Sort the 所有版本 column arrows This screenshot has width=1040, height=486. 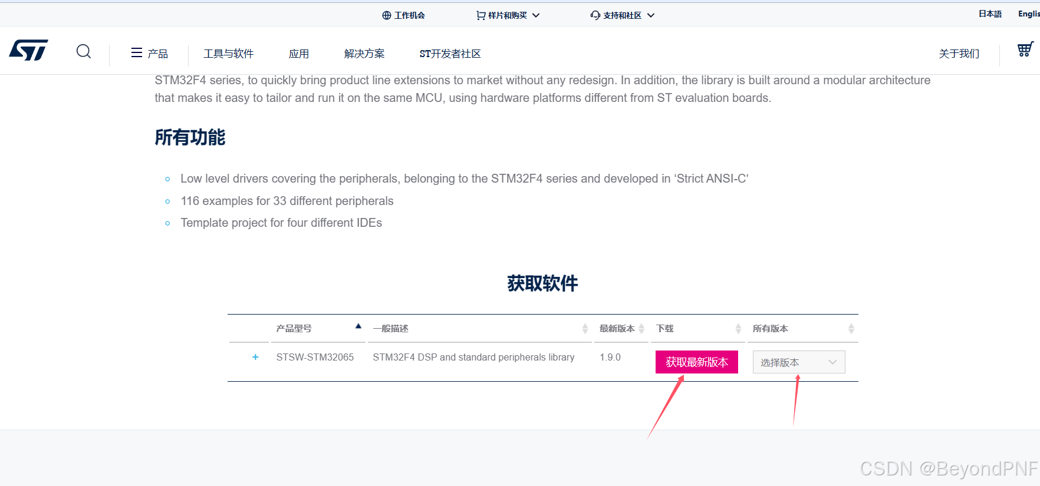(x=851, y=329)
